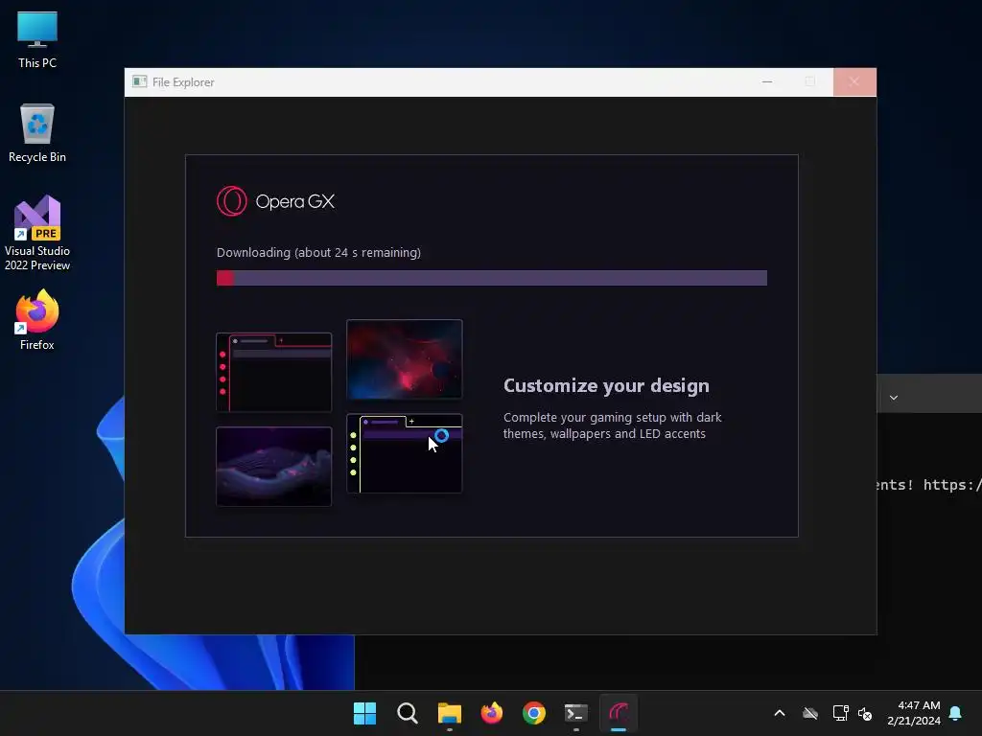
Task: Expand the dropdown chevron in the terminal window
Action: click(x=894, y=398)
